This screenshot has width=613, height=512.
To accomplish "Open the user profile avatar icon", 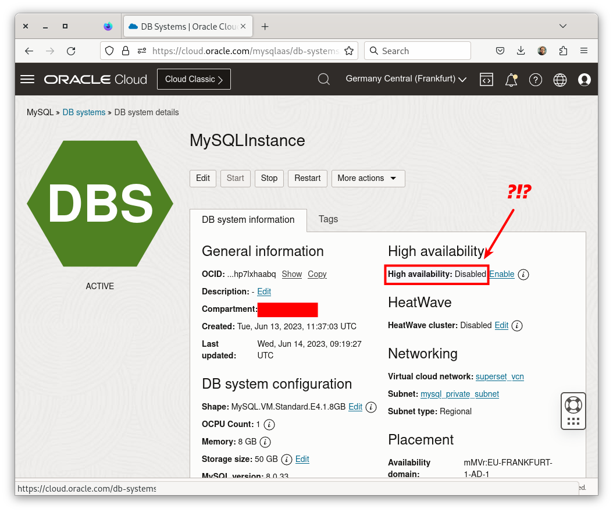I will point(585,80).
